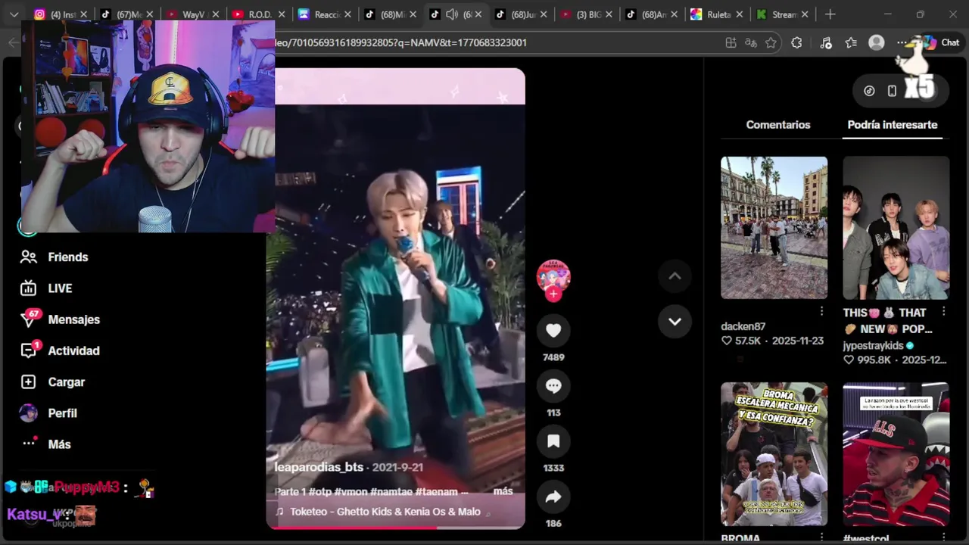Screen dimensions: 969x545
Task: Open the jypestraykids username link
Action: click(873, 345)
